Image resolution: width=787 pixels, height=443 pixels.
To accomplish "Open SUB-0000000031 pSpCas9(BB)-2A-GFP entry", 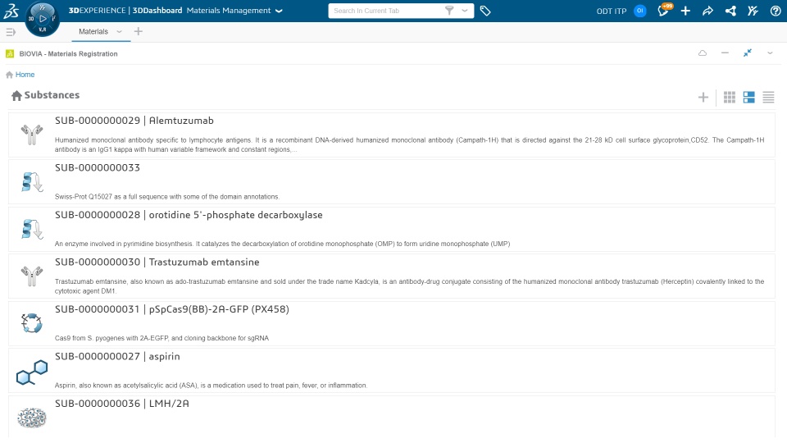I will 392,323.
